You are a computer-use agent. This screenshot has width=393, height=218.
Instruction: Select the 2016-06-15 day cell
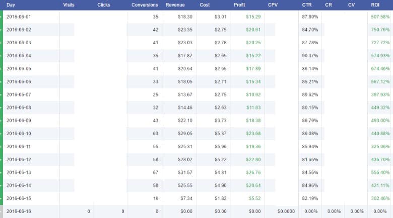19,198
